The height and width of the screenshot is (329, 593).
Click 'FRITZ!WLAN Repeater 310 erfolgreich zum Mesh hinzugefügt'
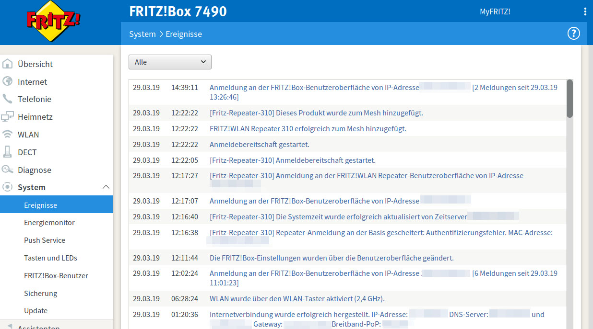[x=308, y=129]
